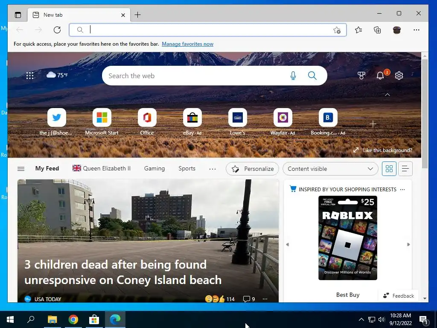Open the 75°F weather widget
The width and height of the screenshot is (437, 328).
57,75
